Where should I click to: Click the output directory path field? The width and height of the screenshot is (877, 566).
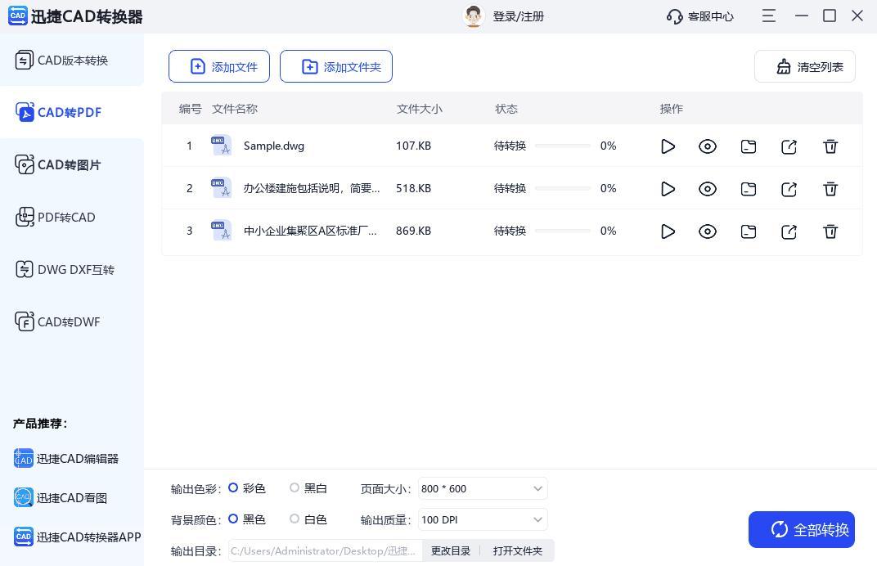tap(325, 551)
